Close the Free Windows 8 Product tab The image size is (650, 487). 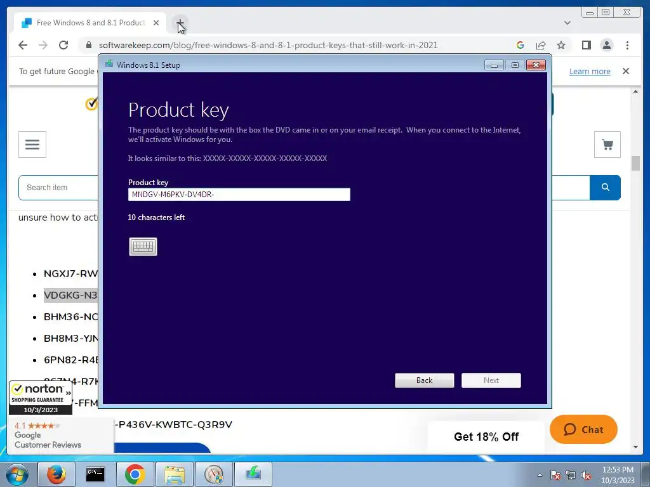(156, 23)
